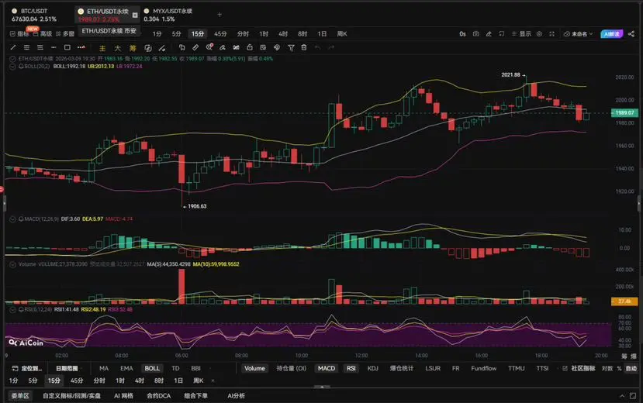Toggle the 对数 log scale option

click(x=607, y=368)
